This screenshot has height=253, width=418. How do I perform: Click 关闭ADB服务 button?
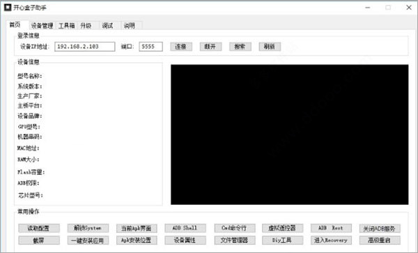380,229
